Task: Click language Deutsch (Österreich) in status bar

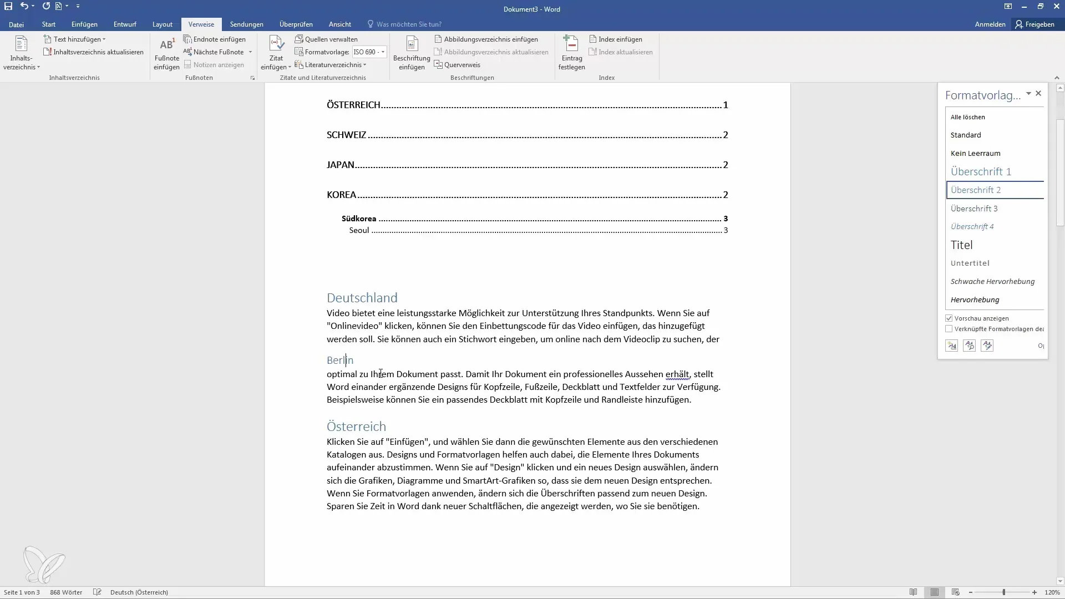Action: pos(139,592)
